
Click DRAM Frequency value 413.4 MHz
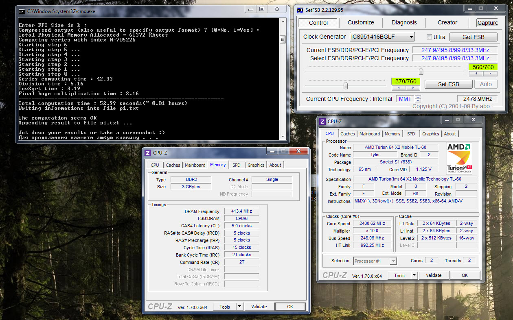coord(241,211)
